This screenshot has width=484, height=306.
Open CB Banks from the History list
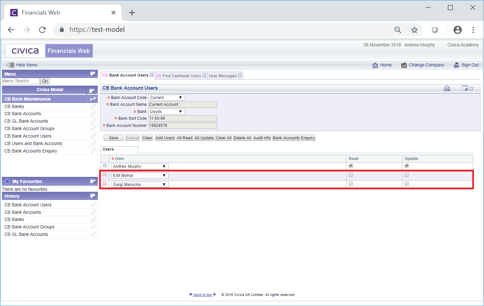coord(14,219)
